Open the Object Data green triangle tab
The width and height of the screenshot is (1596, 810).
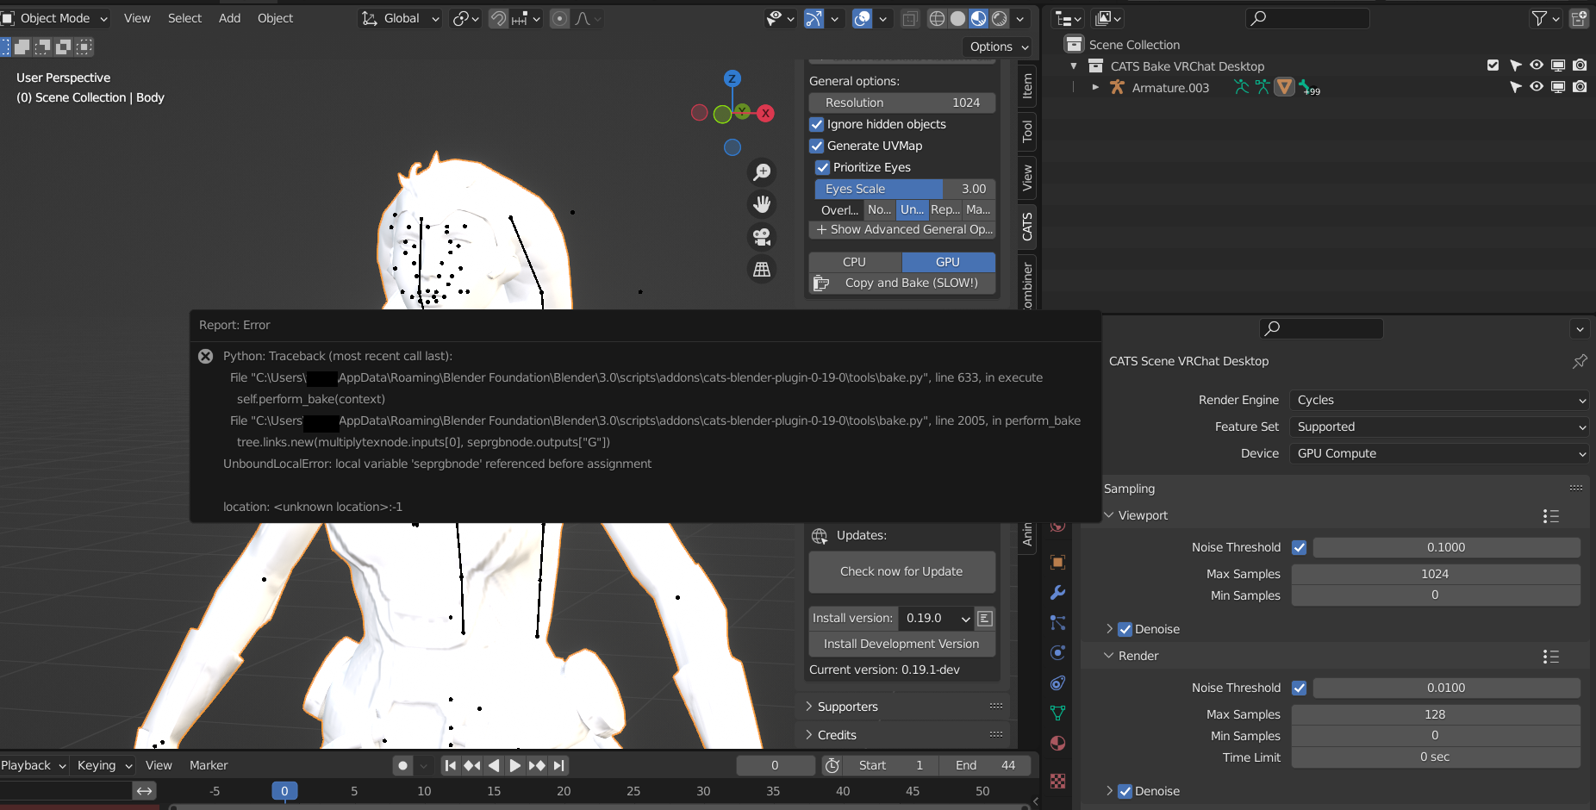coord(1057,713)
